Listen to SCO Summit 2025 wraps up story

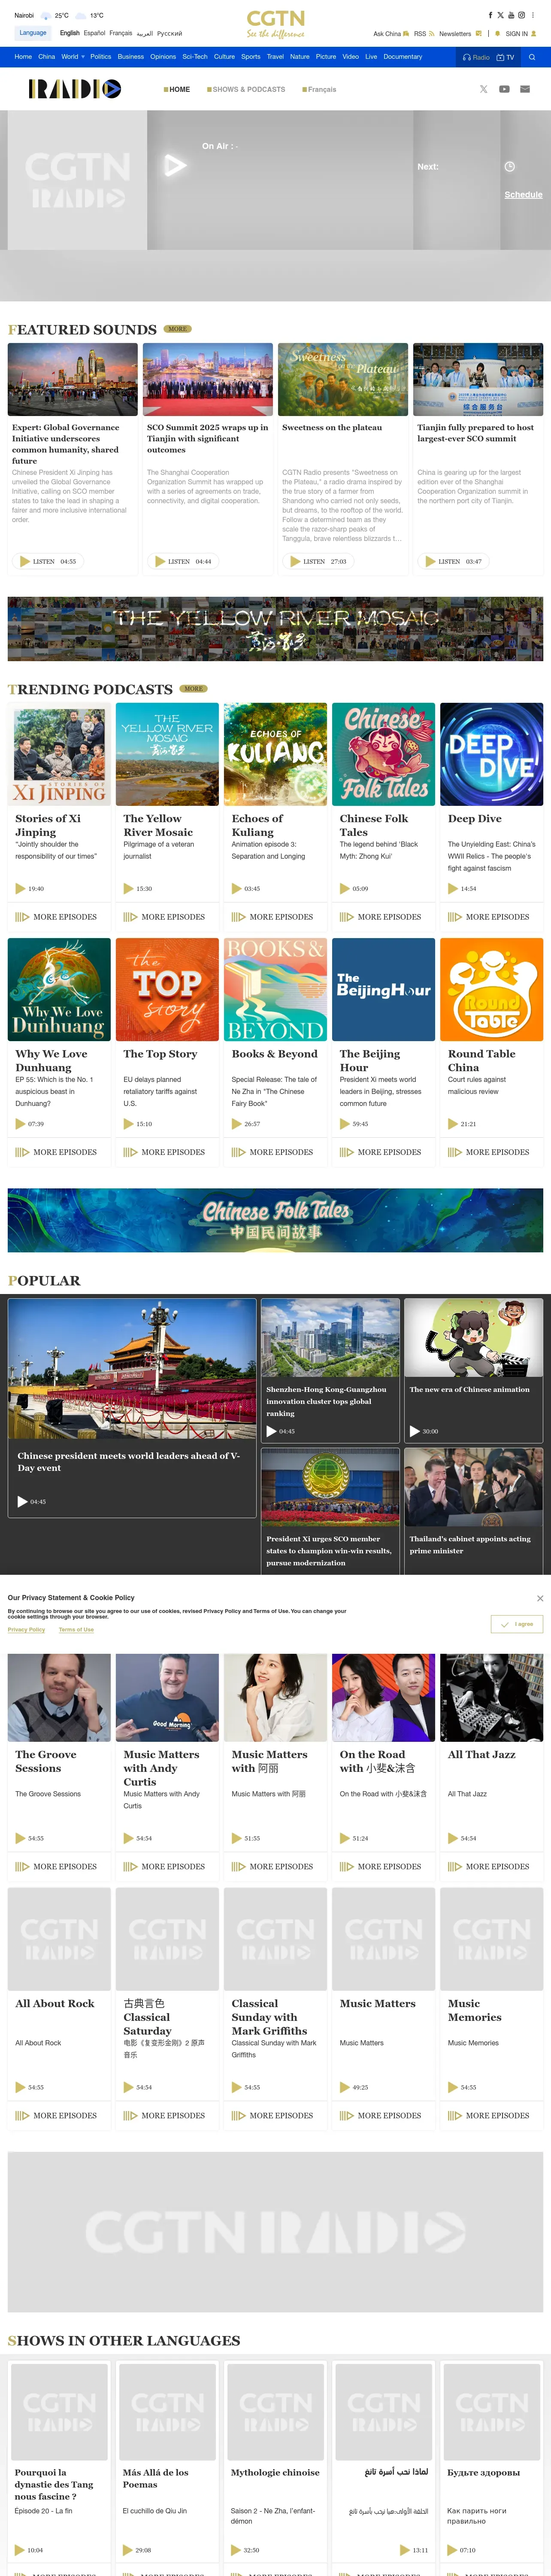182,562
